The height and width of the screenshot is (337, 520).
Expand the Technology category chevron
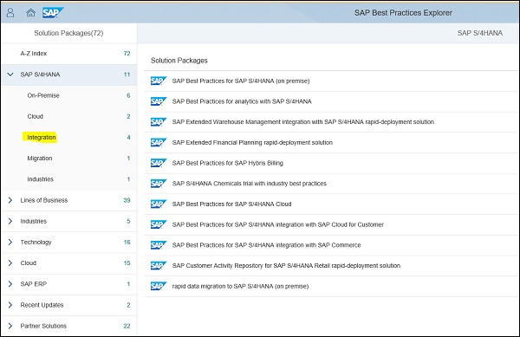pos(10,243)
